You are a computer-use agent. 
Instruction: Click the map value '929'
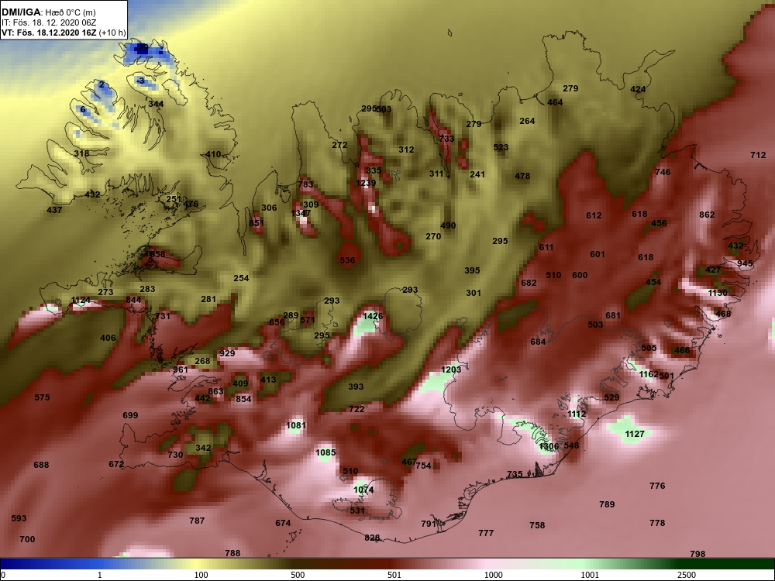click(227, 353)
